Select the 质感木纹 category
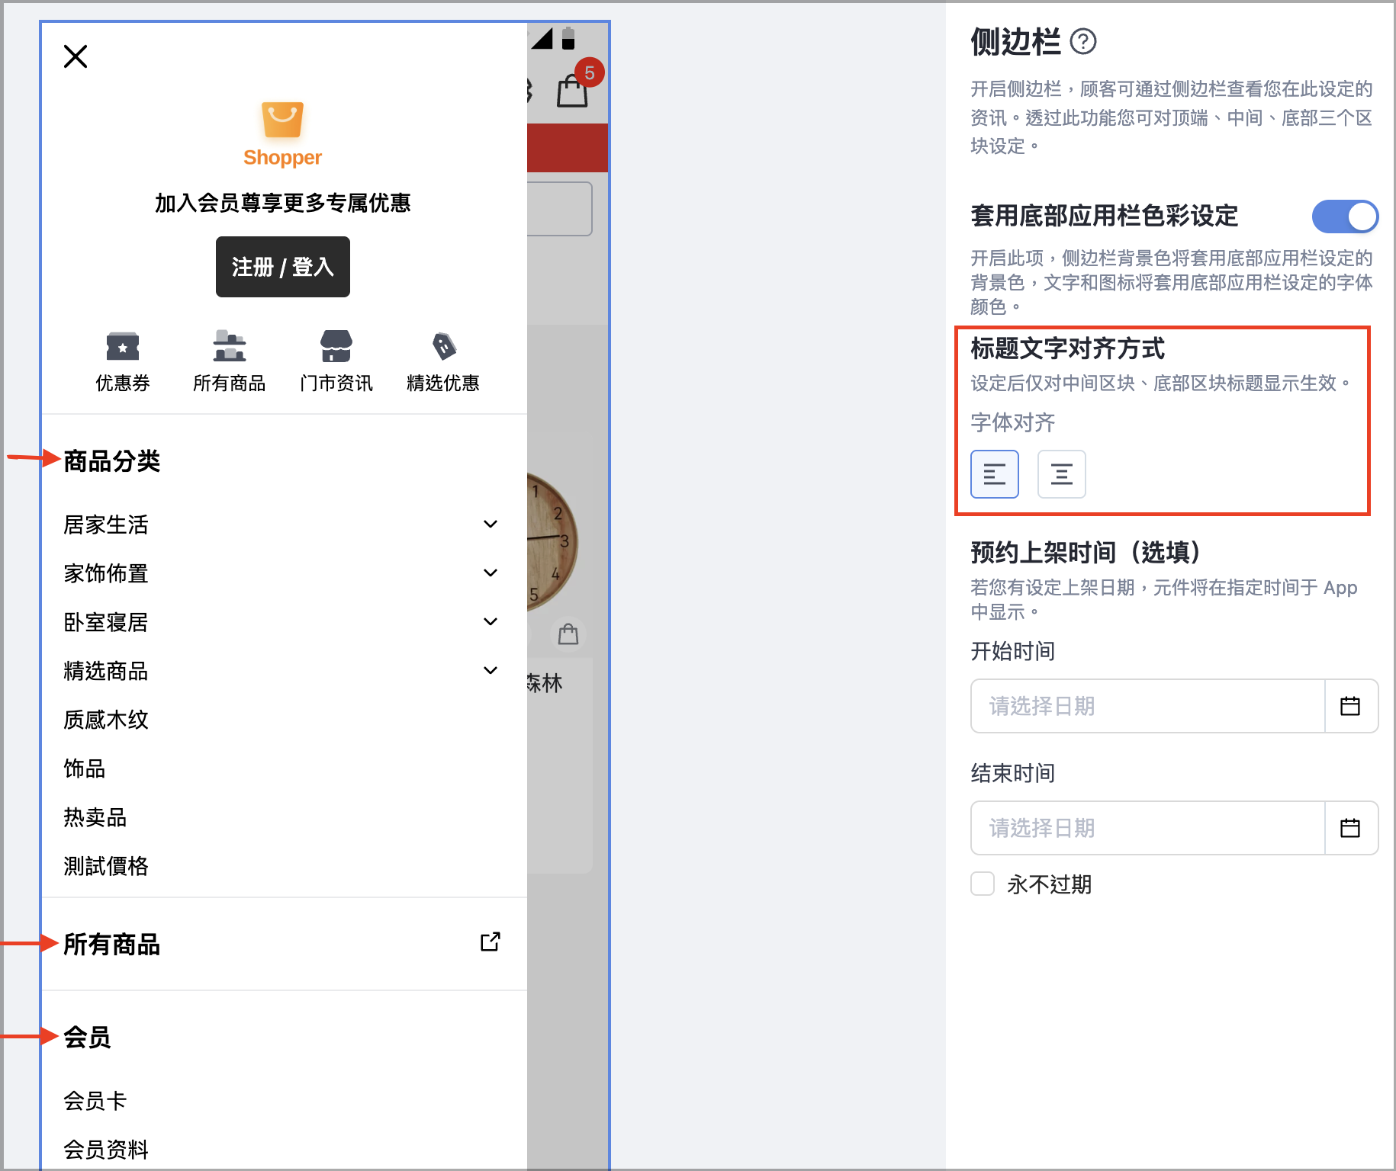The image size is (1396, 1171). tap(106, 720)
